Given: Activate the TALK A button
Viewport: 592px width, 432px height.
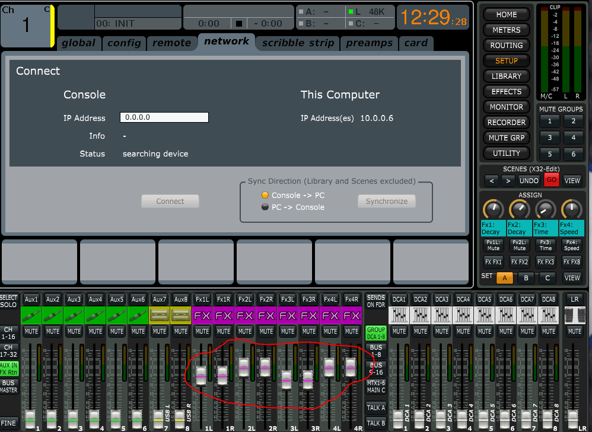Looking at the screenshot, I should pyautogui.click(x=375, y=408).
